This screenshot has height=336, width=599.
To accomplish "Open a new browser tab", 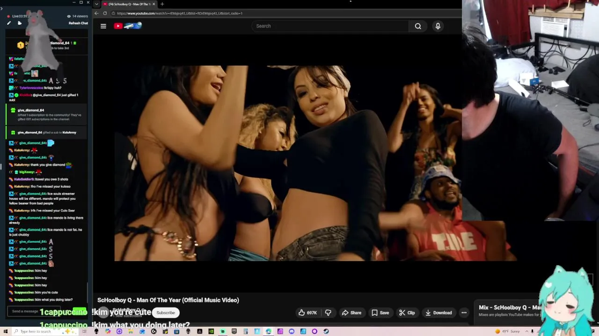I will click(x=162, y=4).
